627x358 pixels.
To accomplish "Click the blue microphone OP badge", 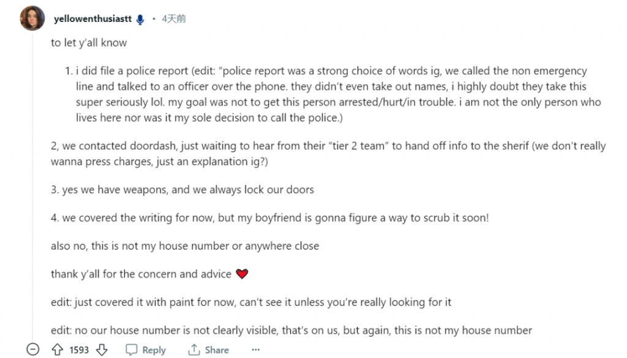I will click(x=140, y=20).
